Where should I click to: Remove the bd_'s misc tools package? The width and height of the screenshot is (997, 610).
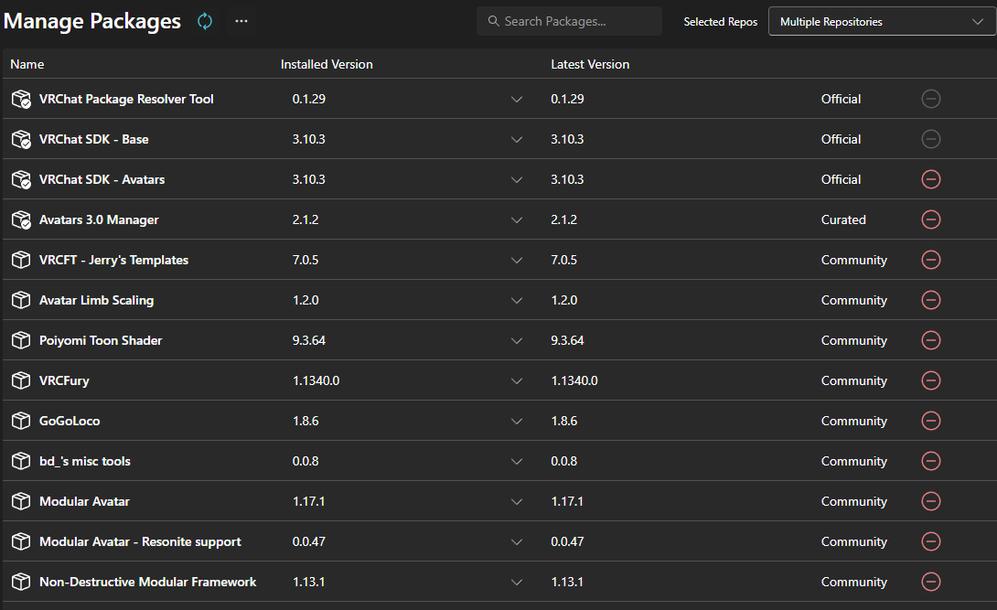pos(931,461)
